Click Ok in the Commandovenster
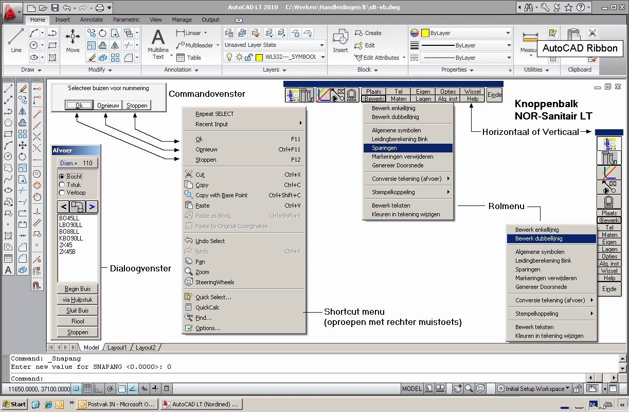Image resolution: width=629 pixels, height=412 pixels. pyautogui.click(x=79, y=105)
